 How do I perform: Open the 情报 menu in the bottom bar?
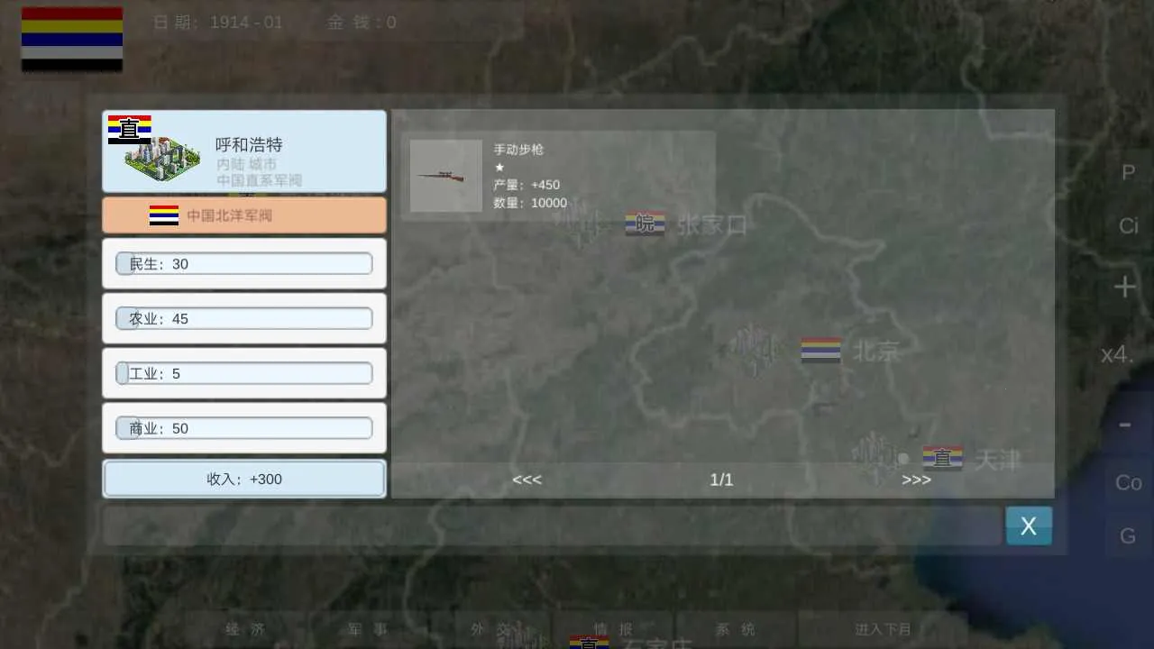tap(613, 629)
